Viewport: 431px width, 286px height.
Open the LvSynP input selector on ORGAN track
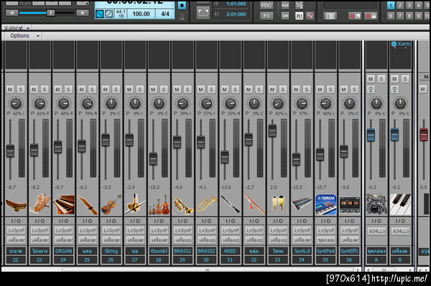coord(64,230)
